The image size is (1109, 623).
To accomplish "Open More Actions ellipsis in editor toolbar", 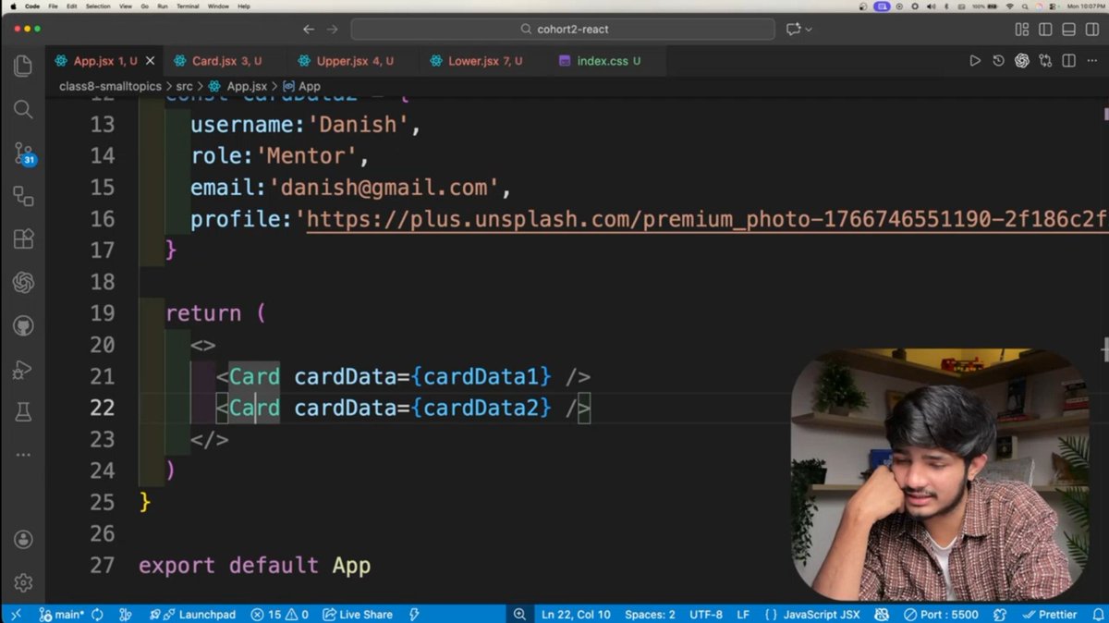I will [x=1091, y=61].
